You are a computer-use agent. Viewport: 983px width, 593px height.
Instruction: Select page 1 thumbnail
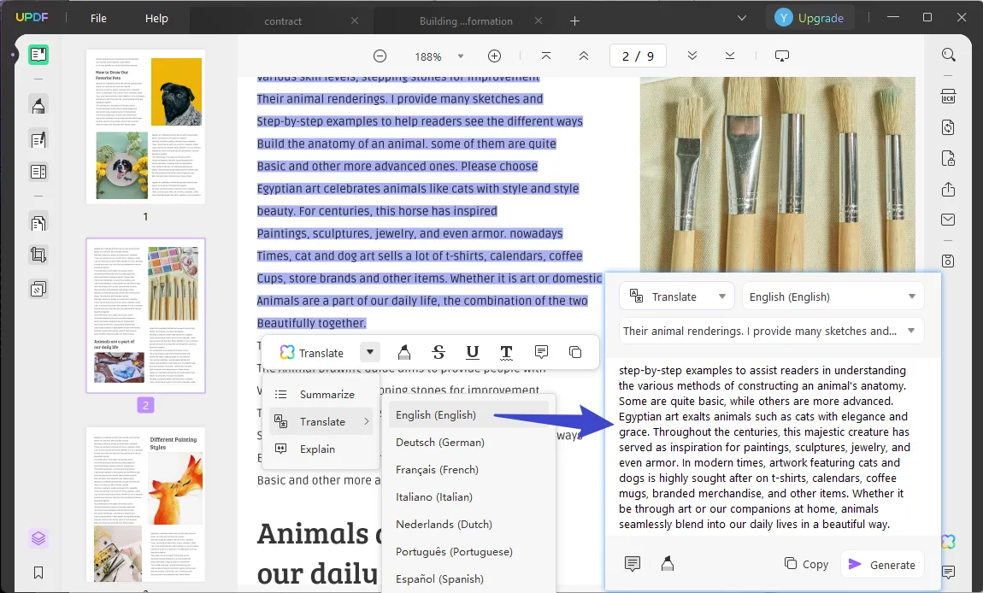point(145,126)
